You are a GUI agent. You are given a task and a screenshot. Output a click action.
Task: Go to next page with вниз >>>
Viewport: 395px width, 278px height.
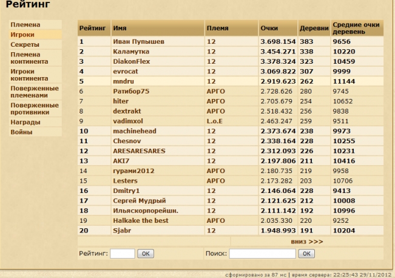tap(307, 241)
